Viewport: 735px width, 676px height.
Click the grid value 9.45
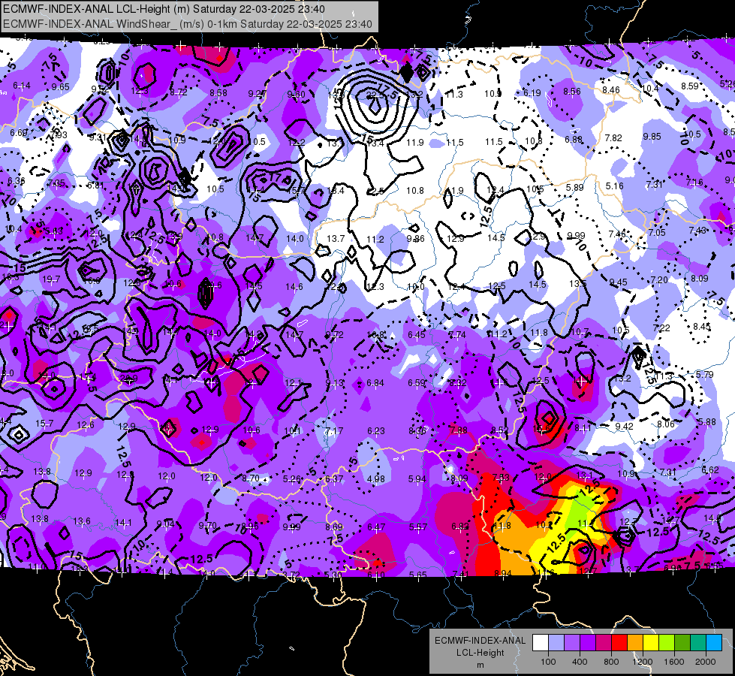[x=619, y=282]
